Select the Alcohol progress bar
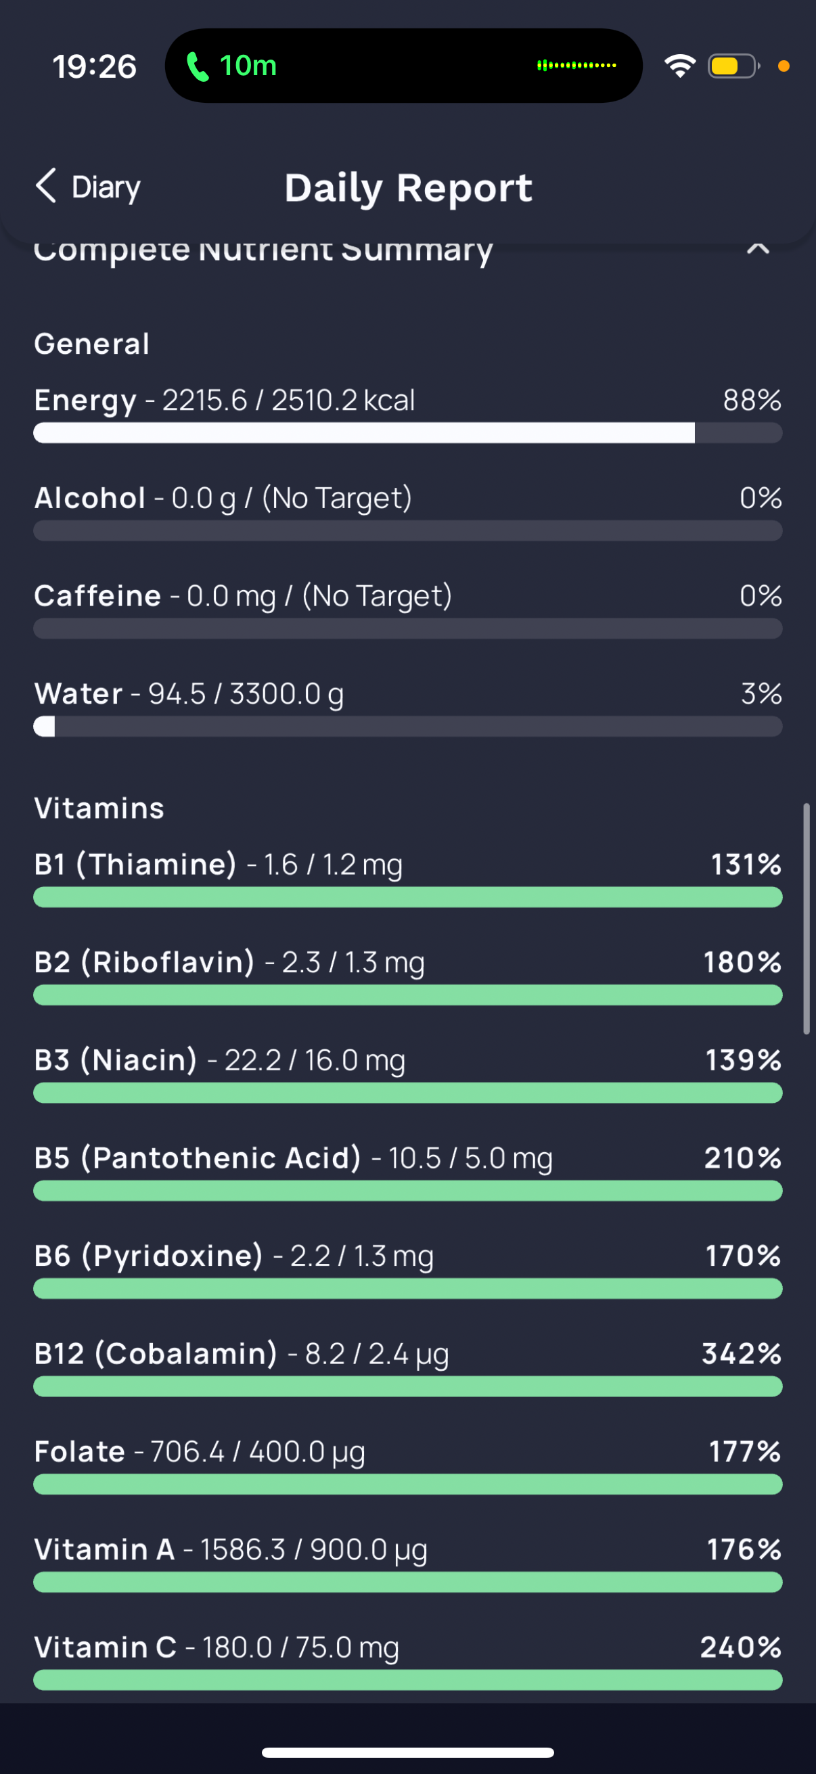This screenshot has width=816, height=1774. (x=407, y=530)
